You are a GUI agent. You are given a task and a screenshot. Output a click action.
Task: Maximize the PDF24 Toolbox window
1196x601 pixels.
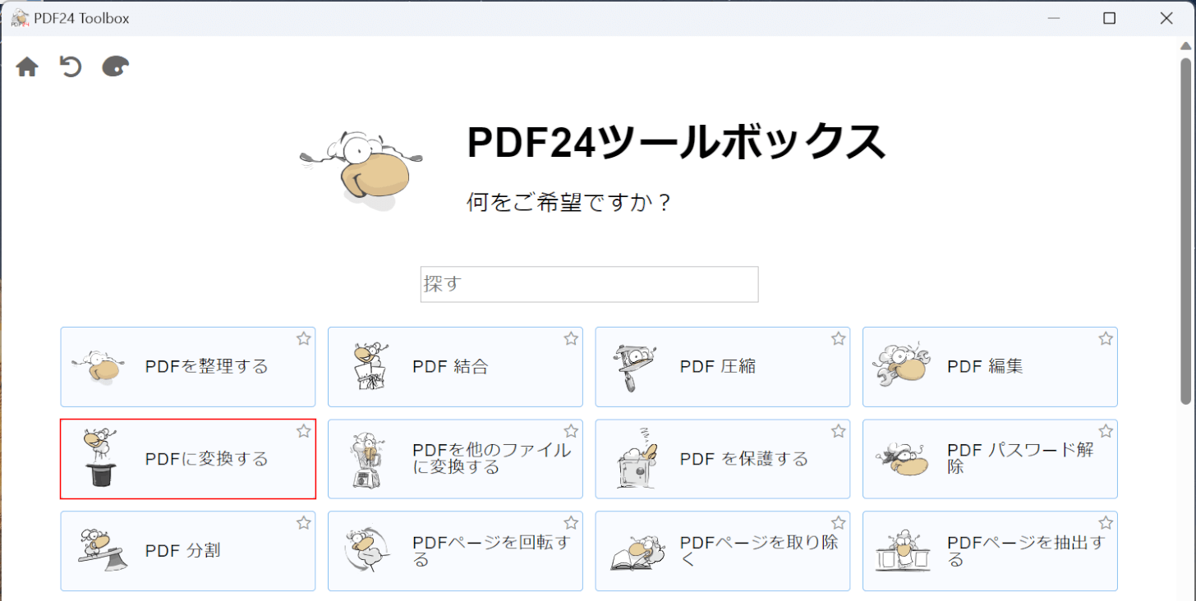pos(1109,18)
